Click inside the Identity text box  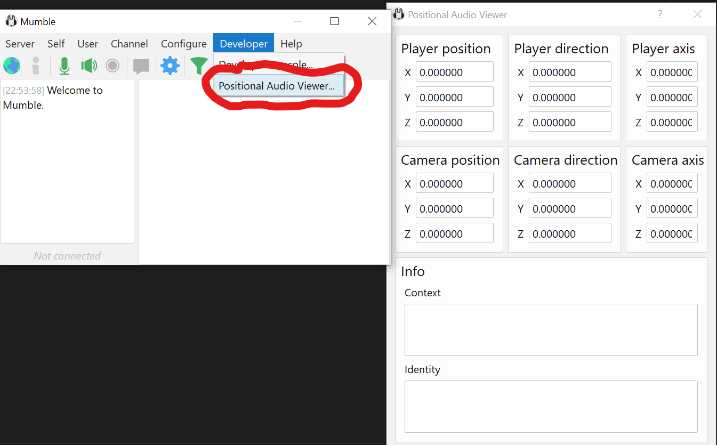[x=551, y=407]
